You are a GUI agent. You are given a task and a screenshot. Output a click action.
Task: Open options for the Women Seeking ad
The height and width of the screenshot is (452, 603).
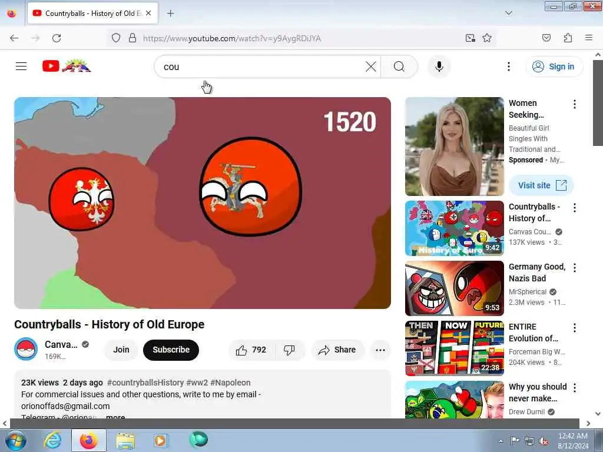coord(575,104)
